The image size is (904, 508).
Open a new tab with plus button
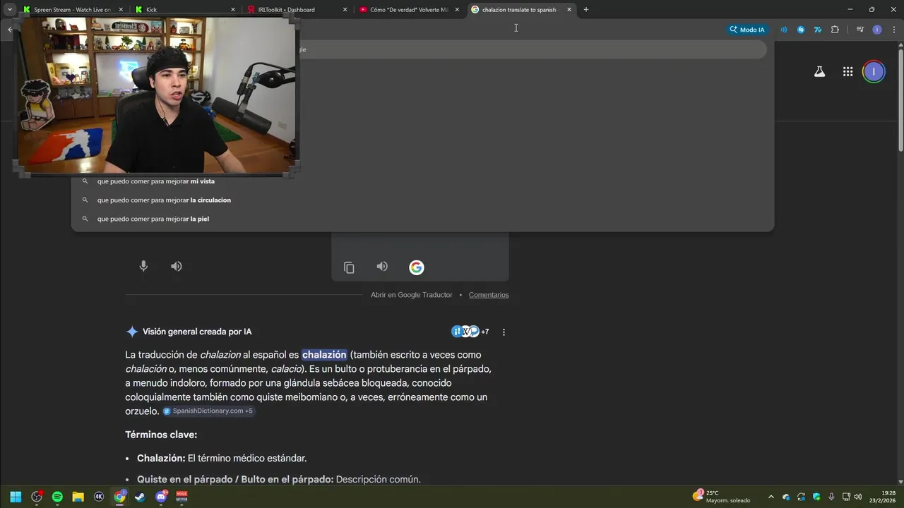tap(586, 10)
